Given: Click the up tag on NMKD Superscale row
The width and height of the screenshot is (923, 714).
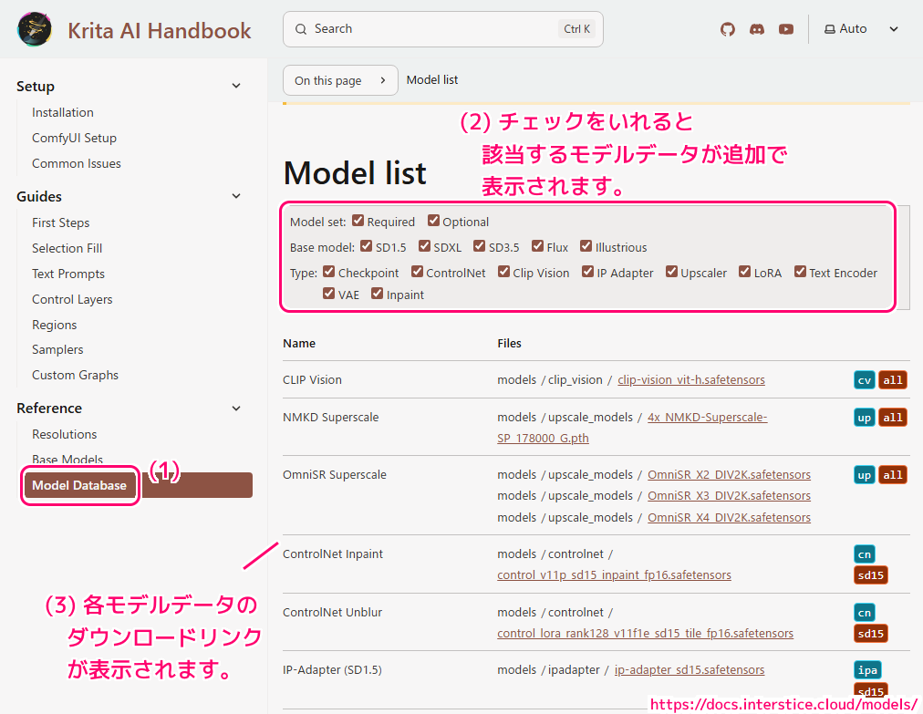Looking at the screenshot, I should pos(864,418).
